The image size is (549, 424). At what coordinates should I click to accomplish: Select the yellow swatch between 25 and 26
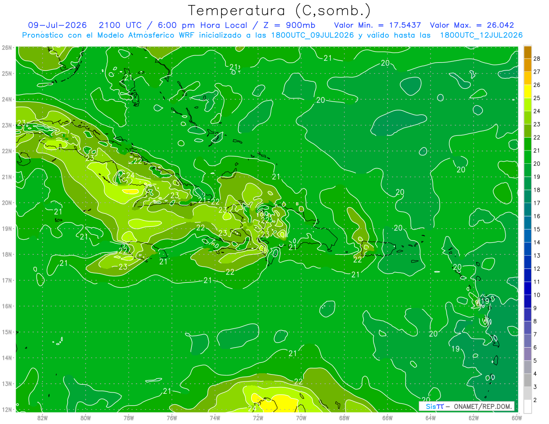click(x=527, y=91)
